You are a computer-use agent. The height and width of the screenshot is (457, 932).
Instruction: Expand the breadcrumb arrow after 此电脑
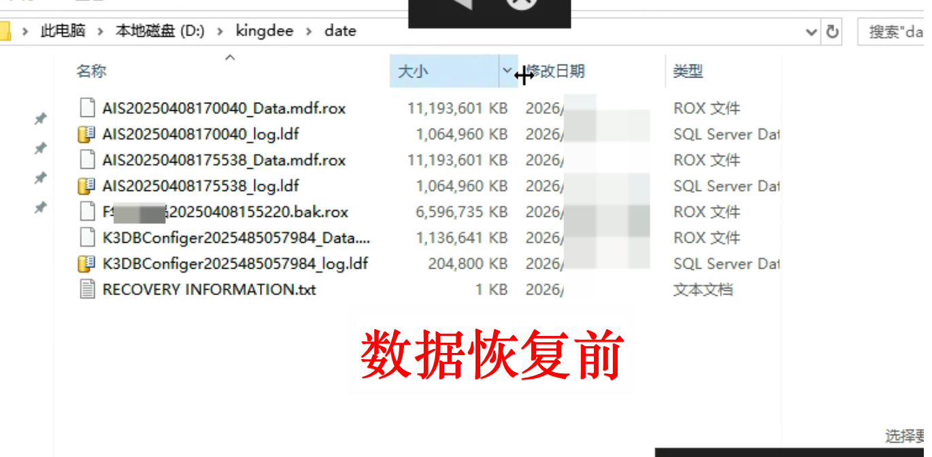pyautogui.click(x=100, y=31)
